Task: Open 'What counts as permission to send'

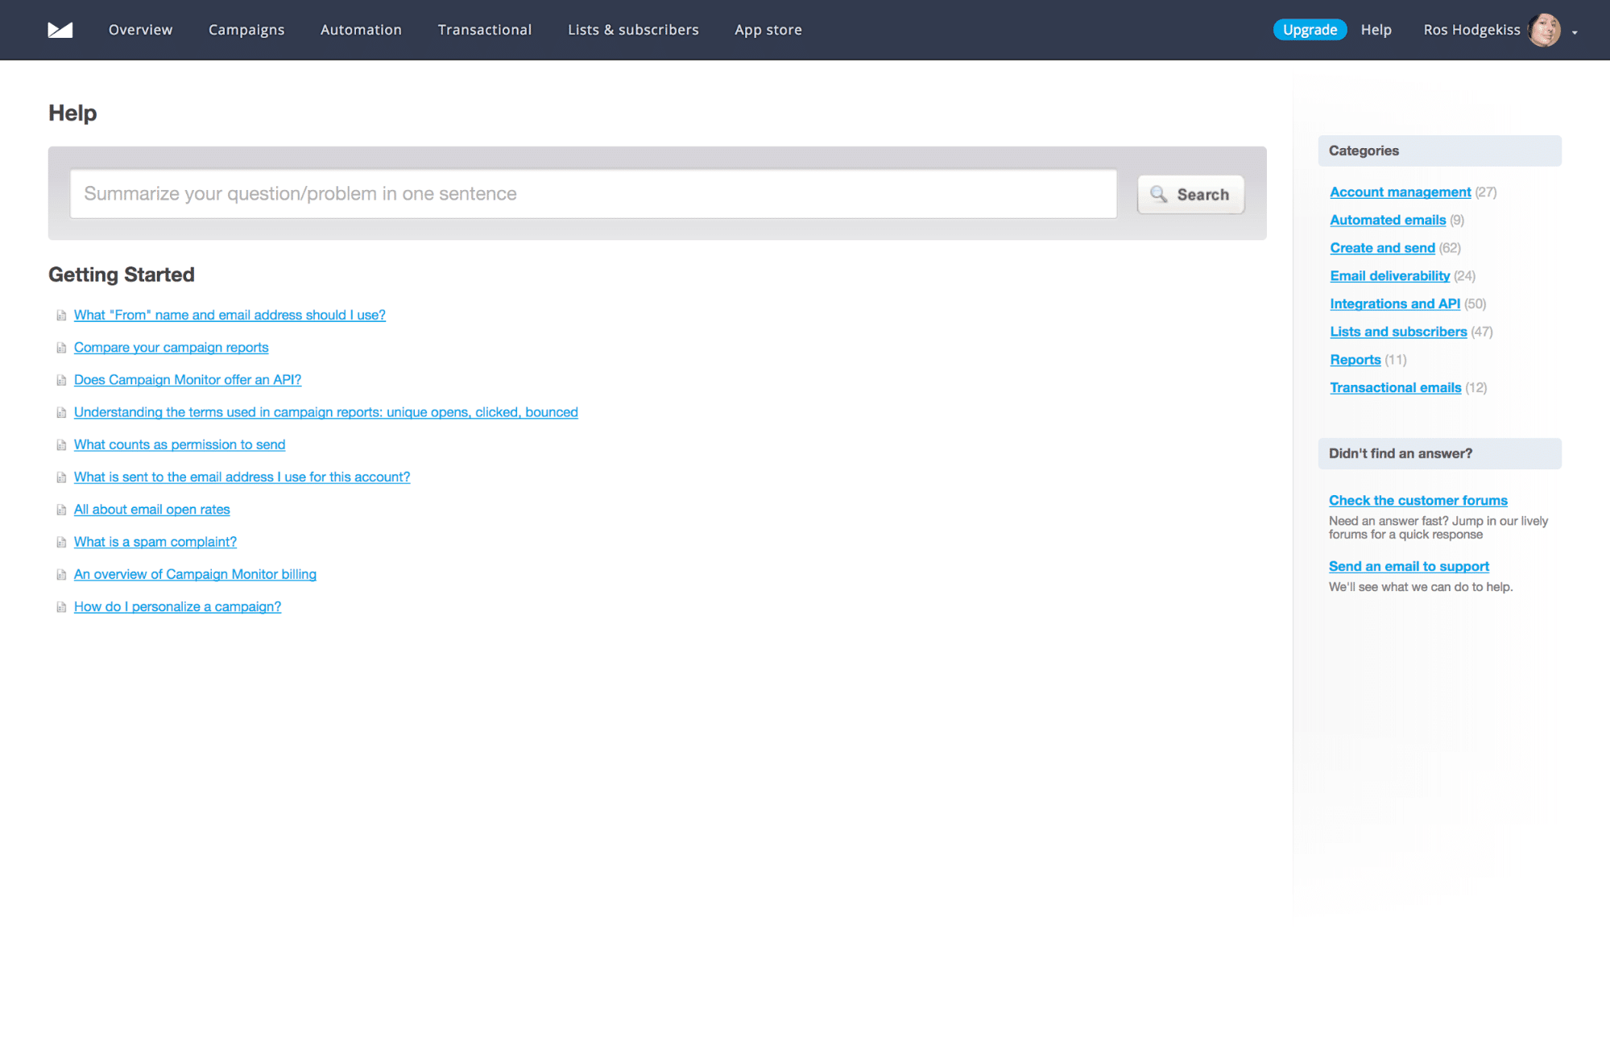Action: [180, 444]
